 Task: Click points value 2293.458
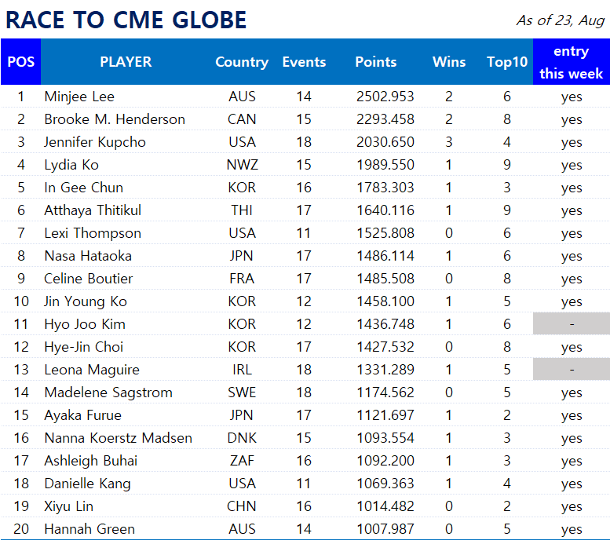coord(385,119)
